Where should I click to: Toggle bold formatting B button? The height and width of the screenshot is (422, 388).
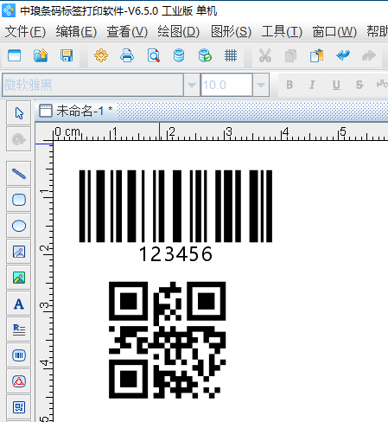pos(289,85)
